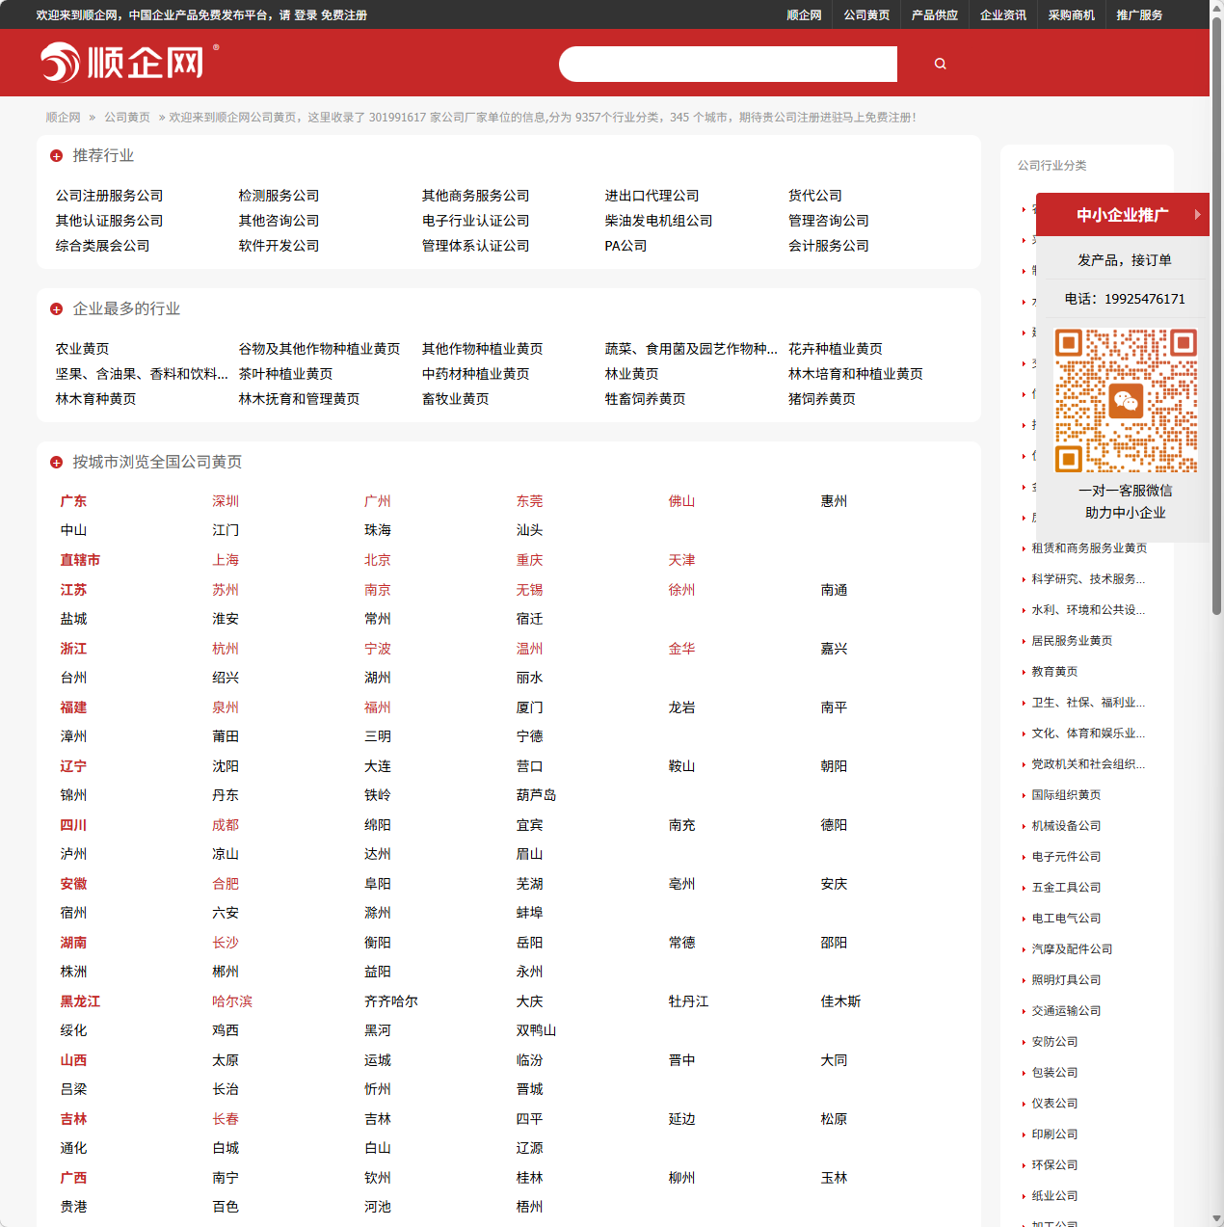
Task: Click inside the search input field
Action: tap(728, 63)
